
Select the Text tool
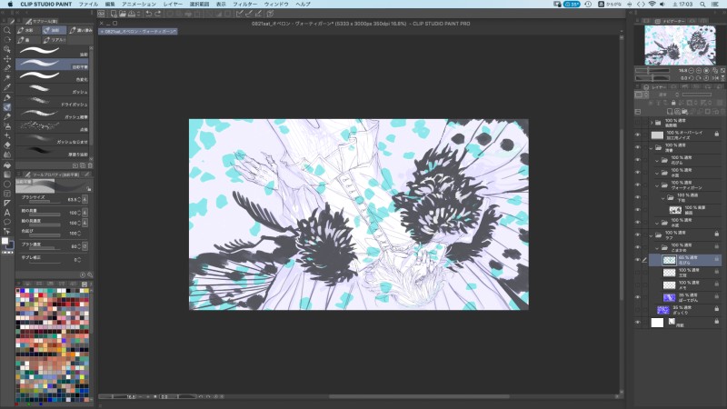coord(7,213)
